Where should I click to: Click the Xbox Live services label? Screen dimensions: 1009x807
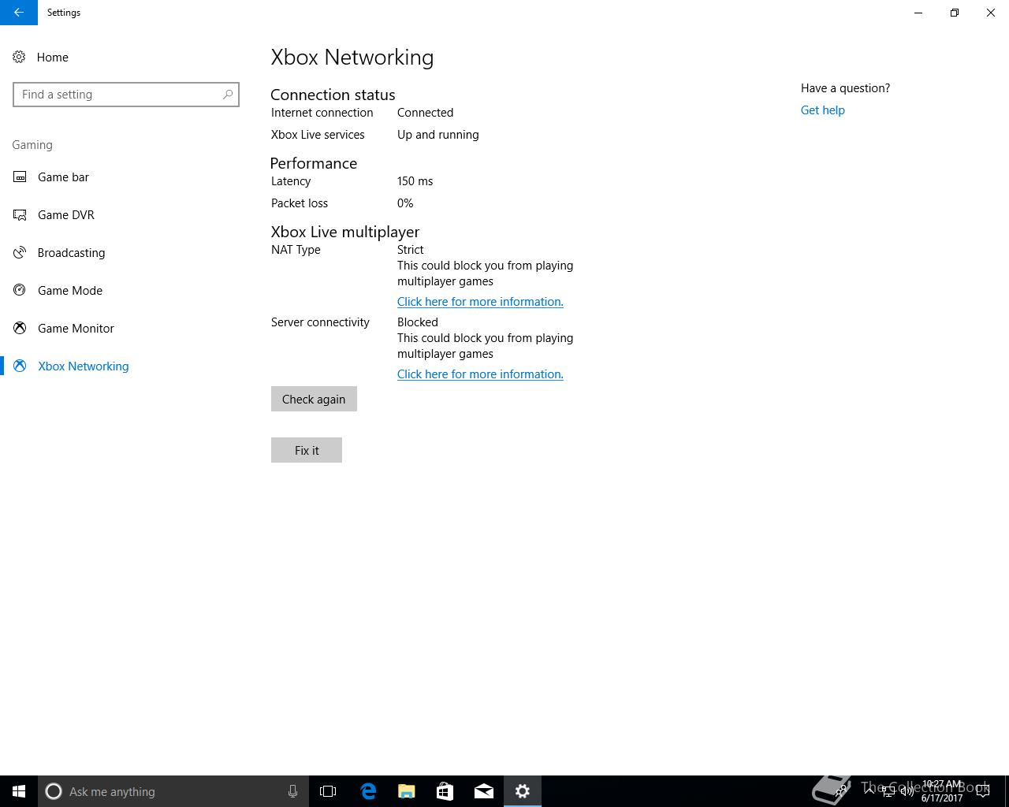tap(318, 135)
